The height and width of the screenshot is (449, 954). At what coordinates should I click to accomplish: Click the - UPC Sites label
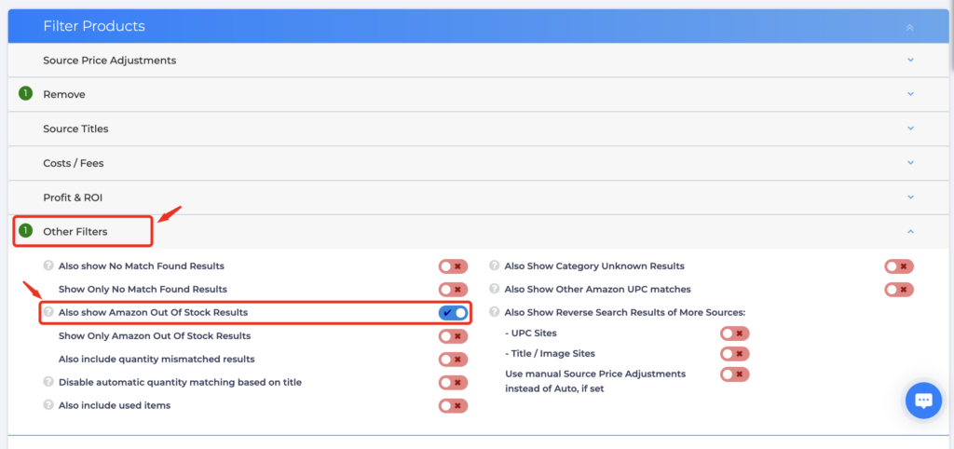pyautogui.click(x=530, y=333)
